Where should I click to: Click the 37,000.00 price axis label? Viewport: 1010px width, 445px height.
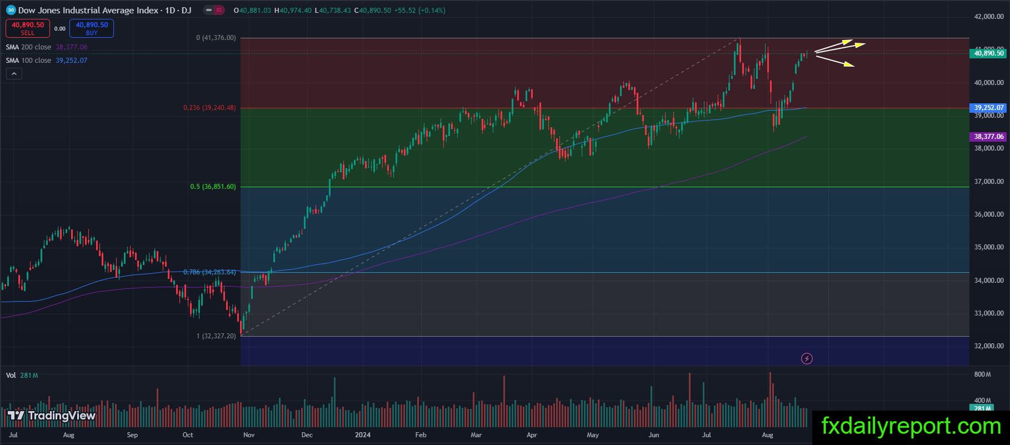989,182
